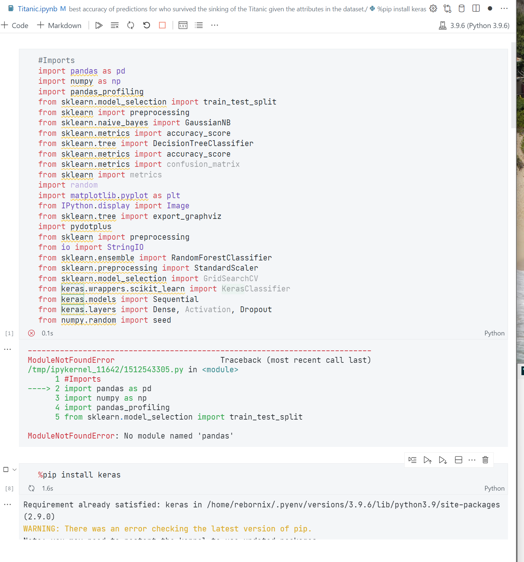Execute the pip cell and all cells above
524x562 pixels.
(x=428, y=460)
